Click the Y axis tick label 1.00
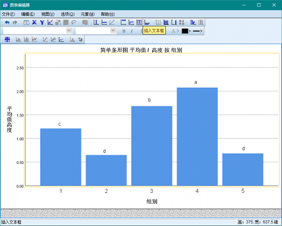Image resolution: width=282 pixels, height=226 pixels. coord(20,139)
